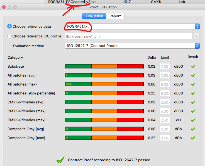Click the CMYK-Primaries (max) dH limit field
This screenshot has height=166, width=205.
[165, 120]
